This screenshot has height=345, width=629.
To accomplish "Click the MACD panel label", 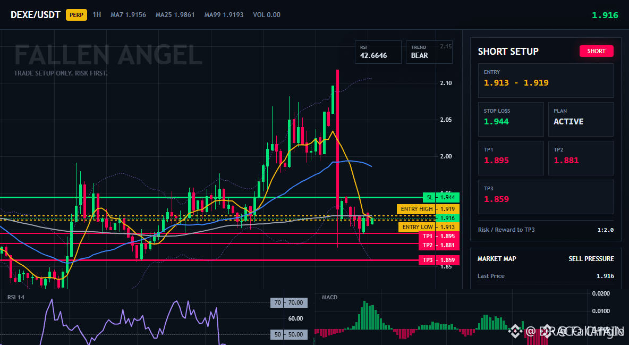I will (330, 297).
